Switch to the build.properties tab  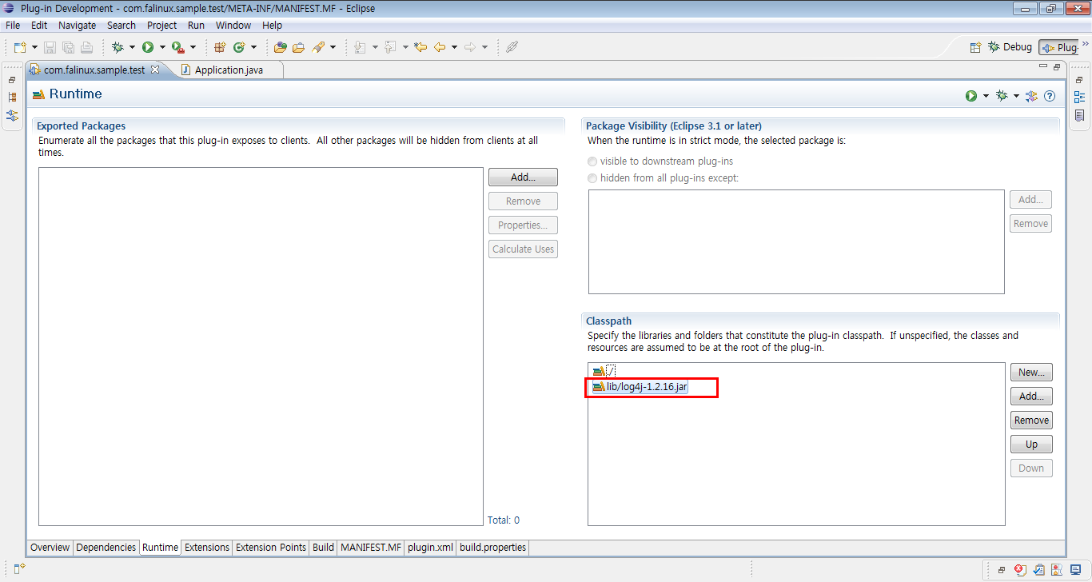click(492, 548)
